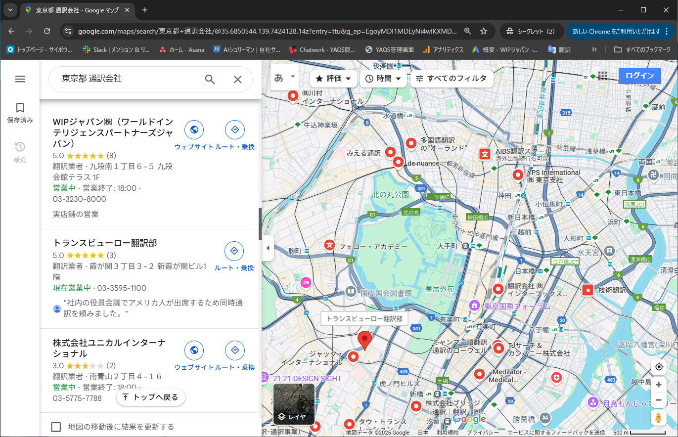Click the site information icon in address bar

click(68, 31)
